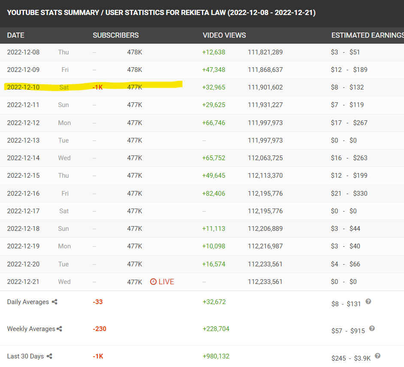Select the date 2022-12-08

point(23,52)
